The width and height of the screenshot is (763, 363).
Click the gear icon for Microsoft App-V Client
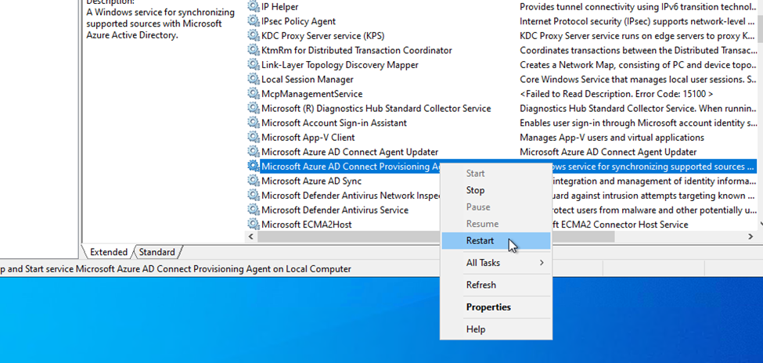click(x=253, y=137)
